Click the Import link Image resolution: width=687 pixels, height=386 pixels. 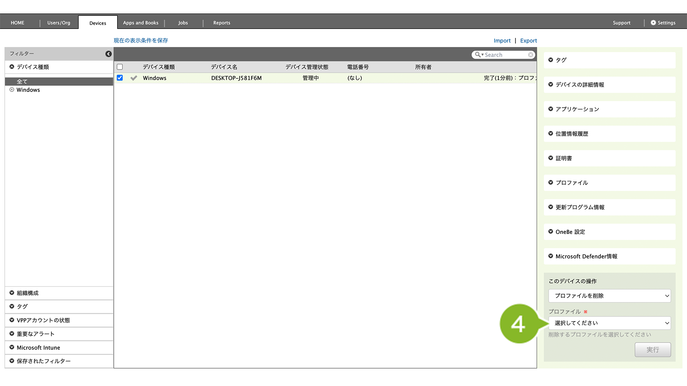[502, 41]
